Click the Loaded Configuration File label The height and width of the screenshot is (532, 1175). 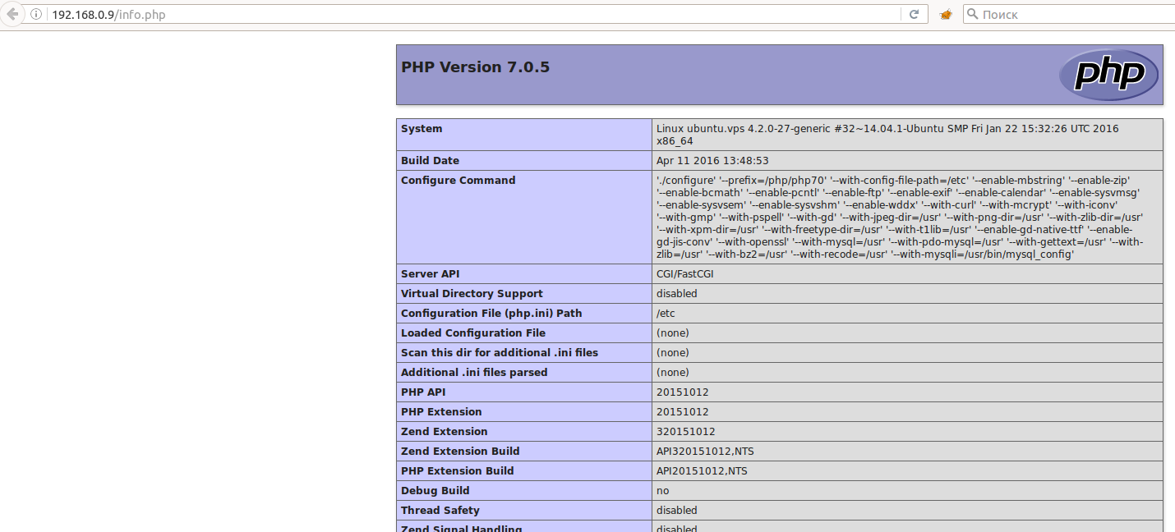pos(473,333)
